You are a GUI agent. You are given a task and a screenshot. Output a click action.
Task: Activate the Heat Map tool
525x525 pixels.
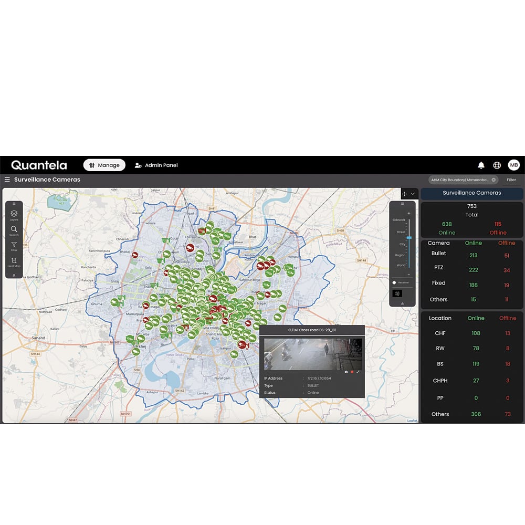tap(14, 261)
